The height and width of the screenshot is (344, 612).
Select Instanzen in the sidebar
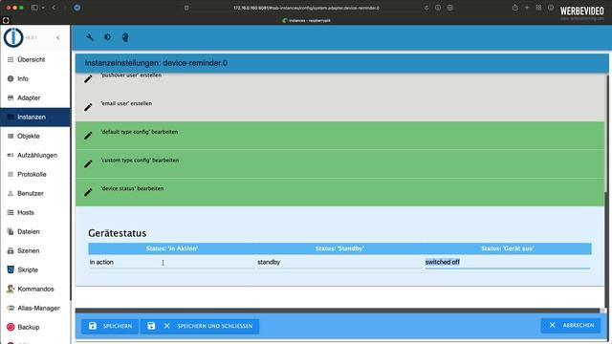point(35,117)
